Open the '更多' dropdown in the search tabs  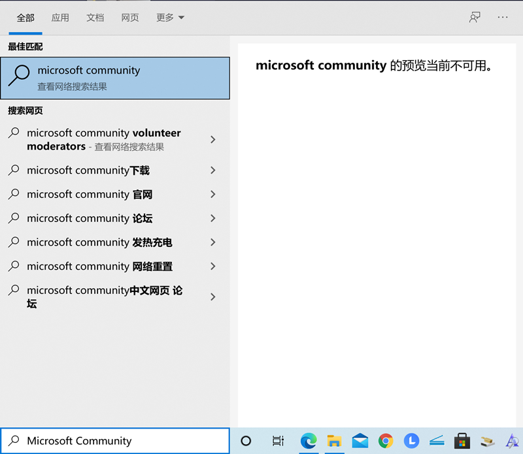169,18
